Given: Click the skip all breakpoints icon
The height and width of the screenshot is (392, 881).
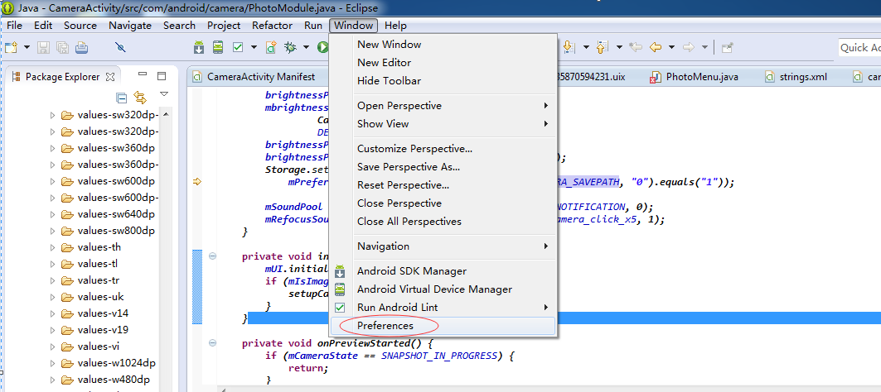Looking at the screenshot, I should pos(119,48).
